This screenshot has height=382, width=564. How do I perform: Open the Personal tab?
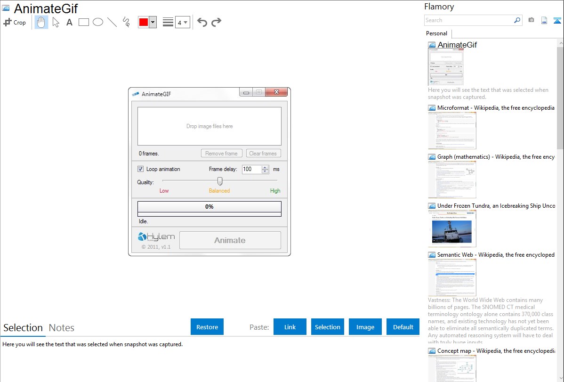[437, 33]
